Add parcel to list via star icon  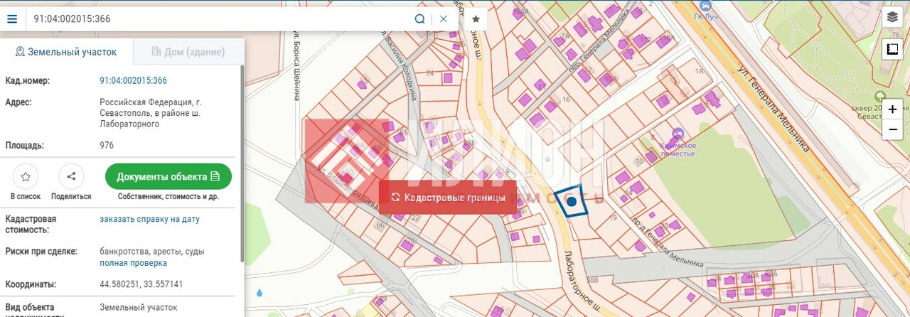26,176
